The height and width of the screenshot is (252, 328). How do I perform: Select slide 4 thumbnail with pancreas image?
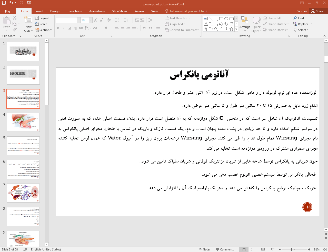(23, 122)
